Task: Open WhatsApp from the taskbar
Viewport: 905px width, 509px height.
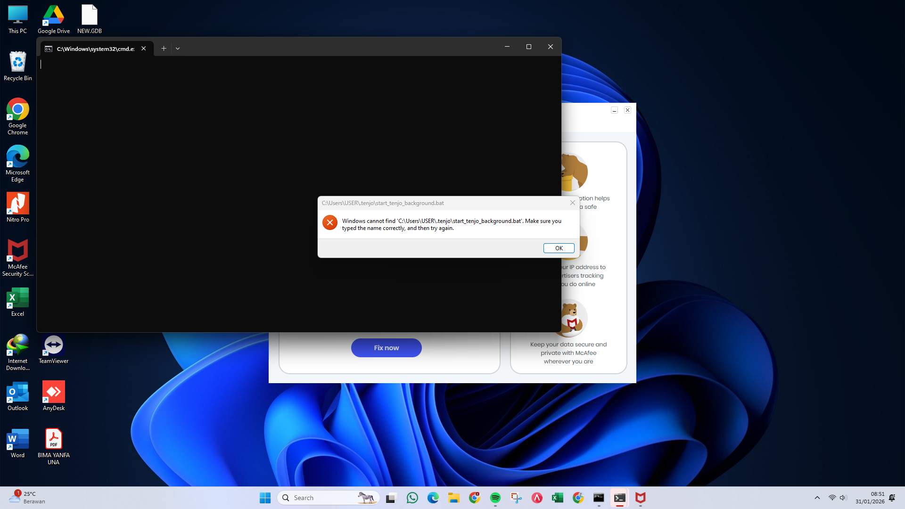Action: pyautogui.click(x=412, y=498)
